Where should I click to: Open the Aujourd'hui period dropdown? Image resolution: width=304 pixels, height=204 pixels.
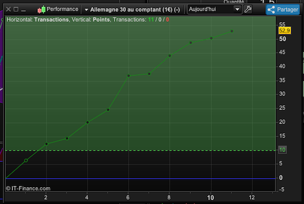click(x=215, y=9)
